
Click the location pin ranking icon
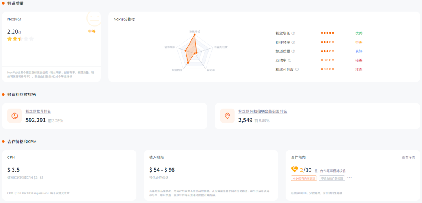coord(227,116)
